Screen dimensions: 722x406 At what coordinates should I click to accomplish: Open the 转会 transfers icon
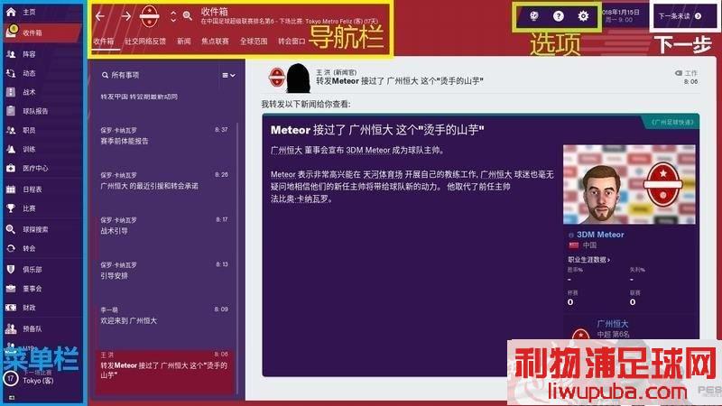(11, 249)
